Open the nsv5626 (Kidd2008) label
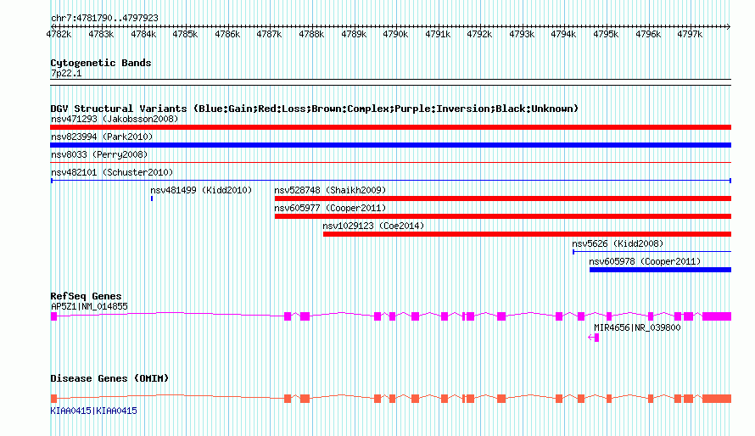This screenshot has height=436, width=755. pos(618,243)
